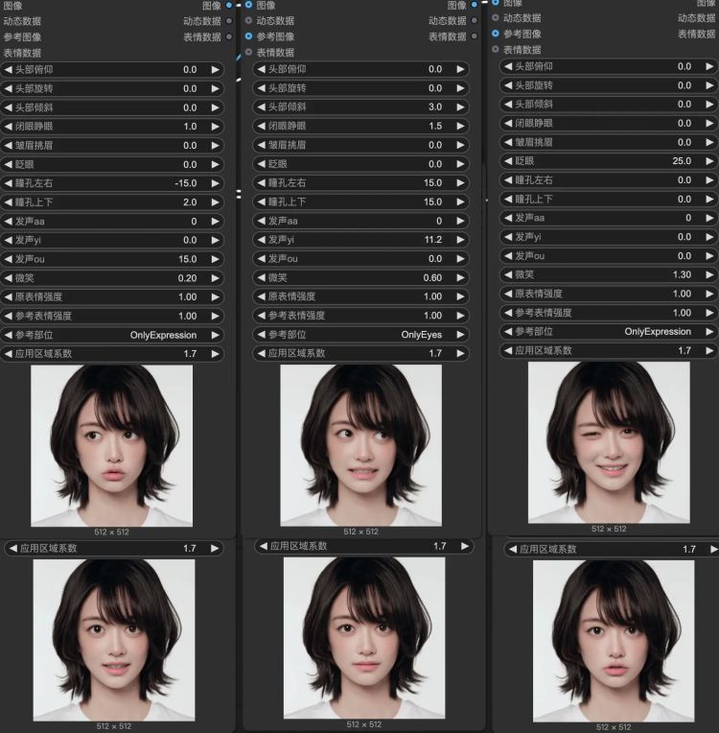Increase 闭眼睁眼 1.5 with its right arrow

460,126
